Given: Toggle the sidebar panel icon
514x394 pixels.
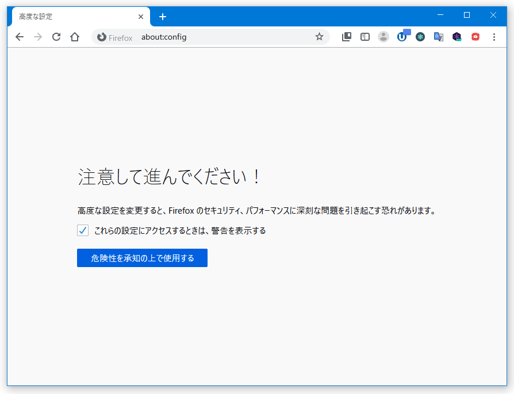Looking at the screenshot, I should click(x=365, y=37).
